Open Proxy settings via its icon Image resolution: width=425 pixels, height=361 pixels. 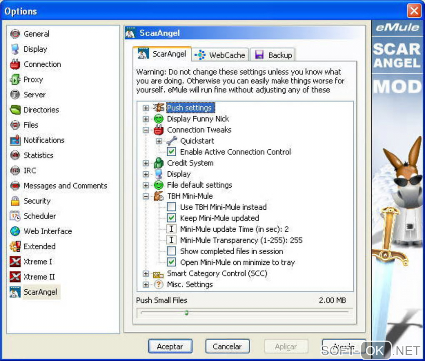(15, 80)
